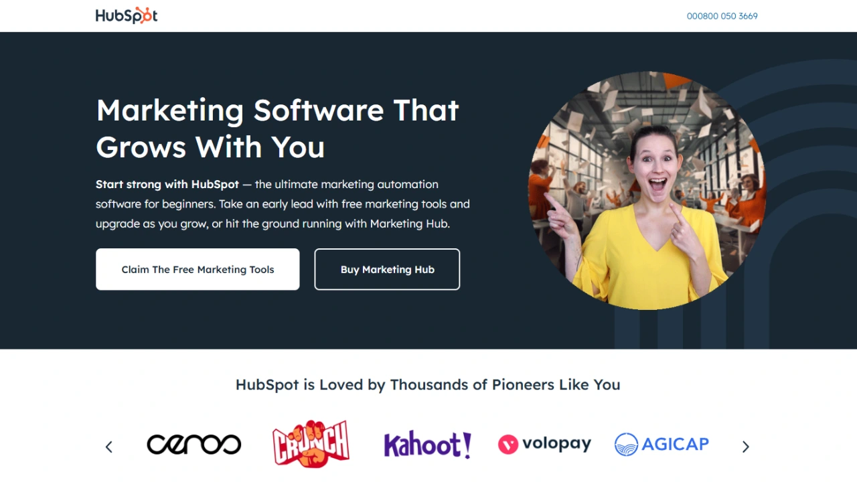Screen dimensions: 857x482
Task: Click the AGICAP wordmark text
Action: (x=676, y=445)
